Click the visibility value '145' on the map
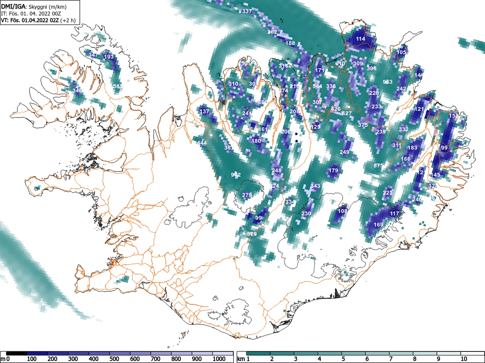Viewport: 485px width, 363px height. [x=435, y=175]
